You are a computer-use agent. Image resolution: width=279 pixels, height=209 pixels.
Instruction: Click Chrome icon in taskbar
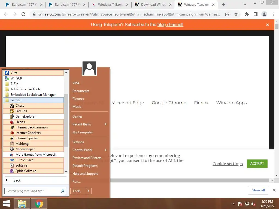pyautogui.click(x=39, y=204)
